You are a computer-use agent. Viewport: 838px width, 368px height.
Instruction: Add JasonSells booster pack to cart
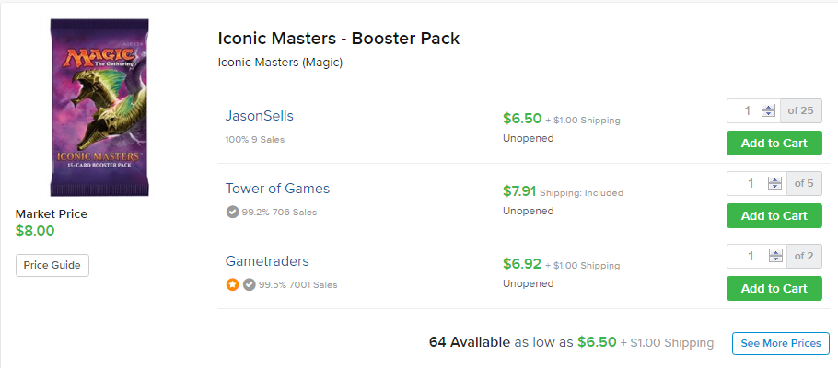tap(774, 144)
